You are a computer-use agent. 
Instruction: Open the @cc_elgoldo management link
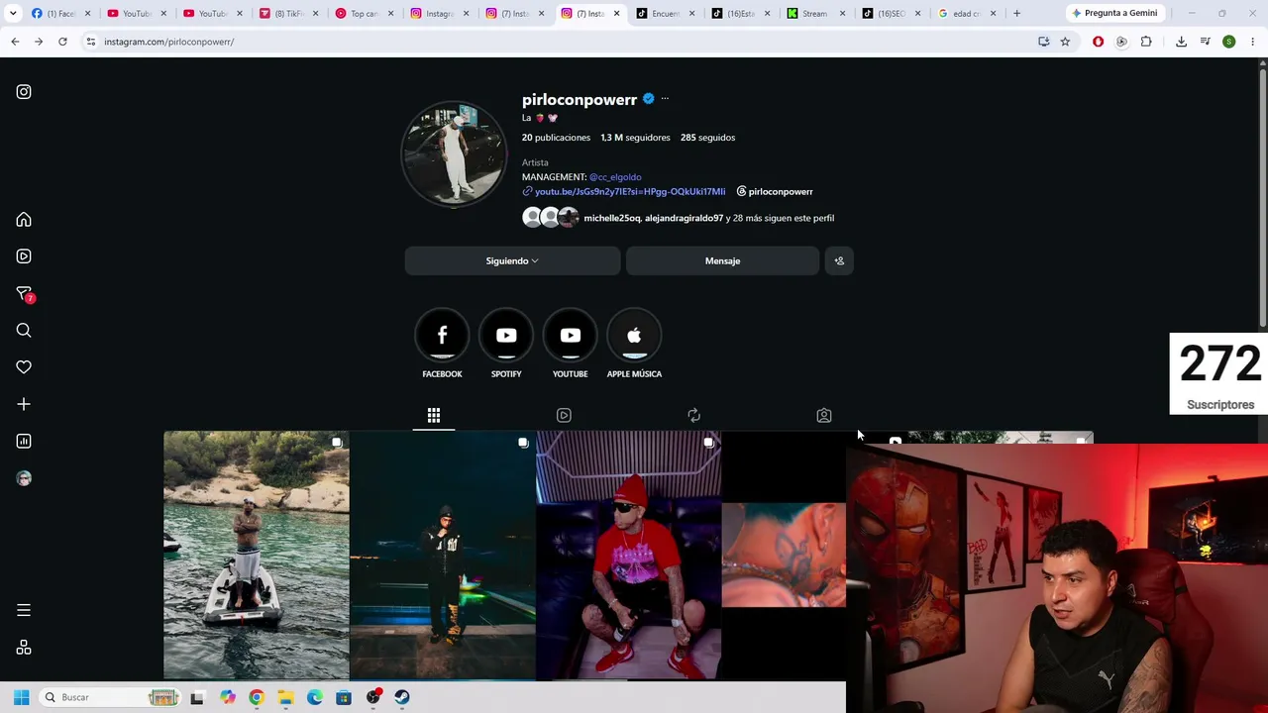point(615,177)
